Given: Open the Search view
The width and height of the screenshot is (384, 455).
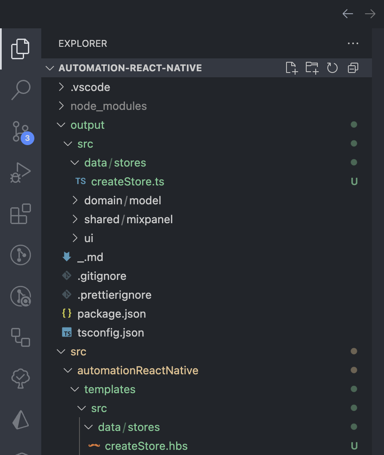Looking at the screenshot, I should [20, 90].
